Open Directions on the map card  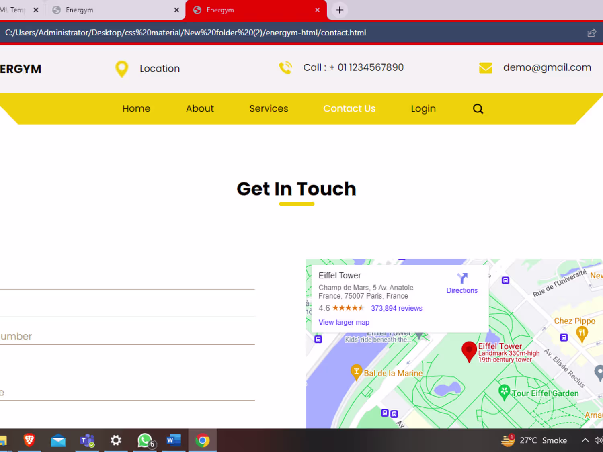click(462, 284)
